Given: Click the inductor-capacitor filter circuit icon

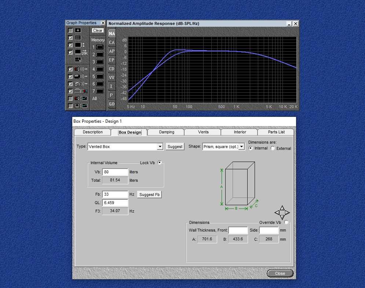Looking at the screenshot, I should (81, 91).
